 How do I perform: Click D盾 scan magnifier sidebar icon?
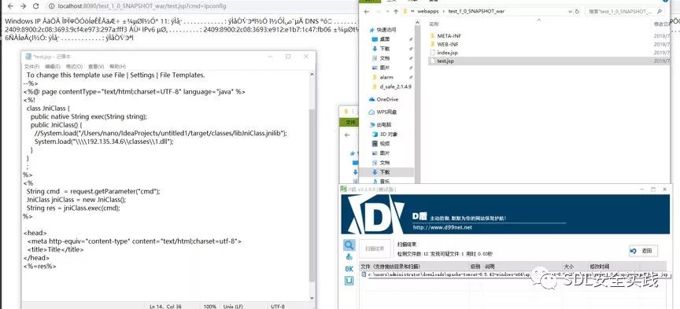tap(349, 245)
